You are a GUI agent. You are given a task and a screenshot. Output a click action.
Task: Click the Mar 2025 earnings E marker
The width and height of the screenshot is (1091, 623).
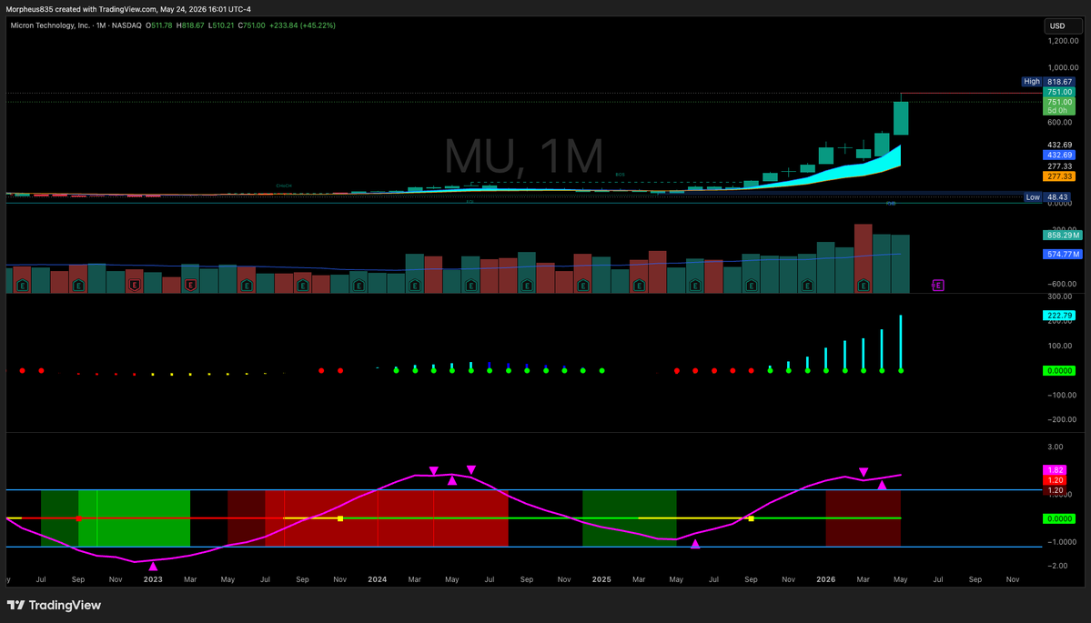[x=639, y=285]
